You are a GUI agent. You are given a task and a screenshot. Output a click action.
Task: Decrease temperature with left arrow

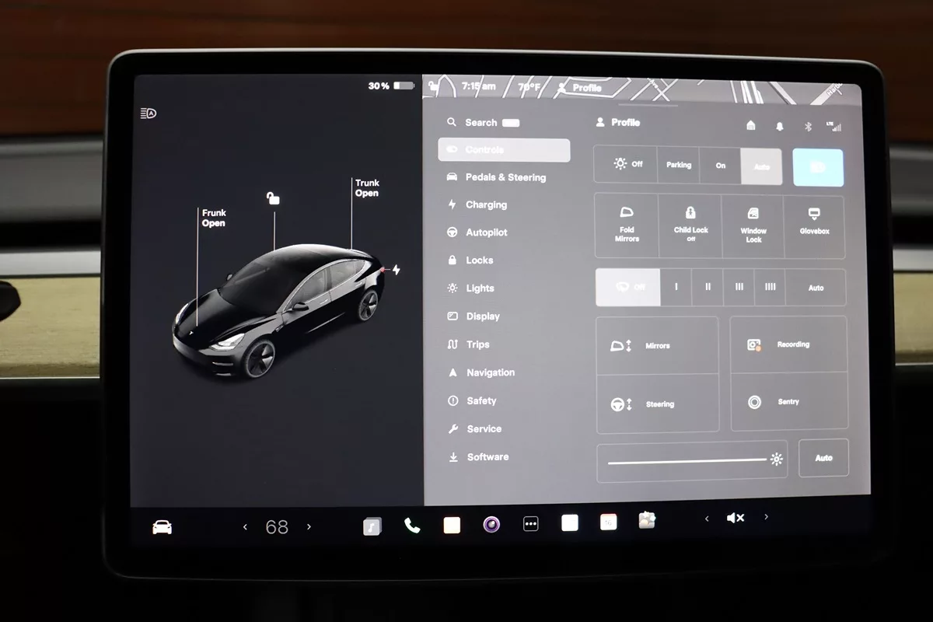(x=246, y=527)
